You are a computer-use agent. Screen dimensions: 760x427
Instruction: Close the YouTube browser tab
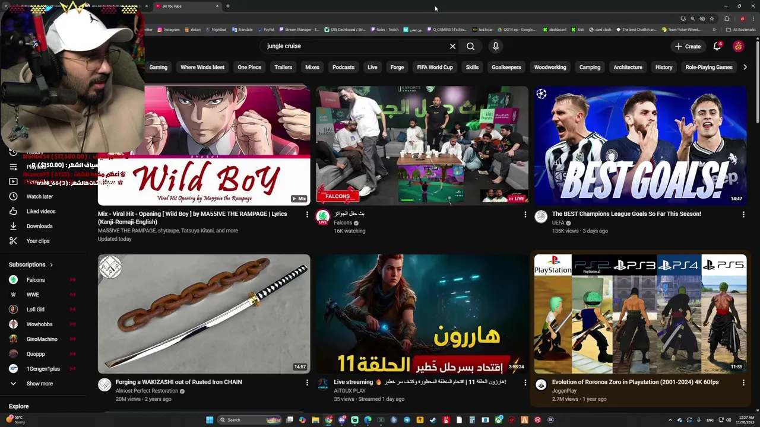click(x=217, y=6)
